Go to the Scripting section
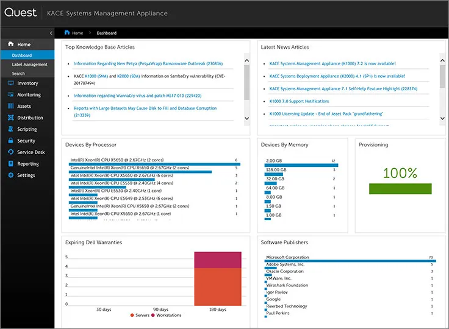The width and height of the screenshot is (449, 329). [27, 129]
